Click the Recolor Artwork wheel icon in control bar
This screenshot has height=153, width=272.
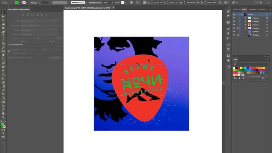point(131,3)
